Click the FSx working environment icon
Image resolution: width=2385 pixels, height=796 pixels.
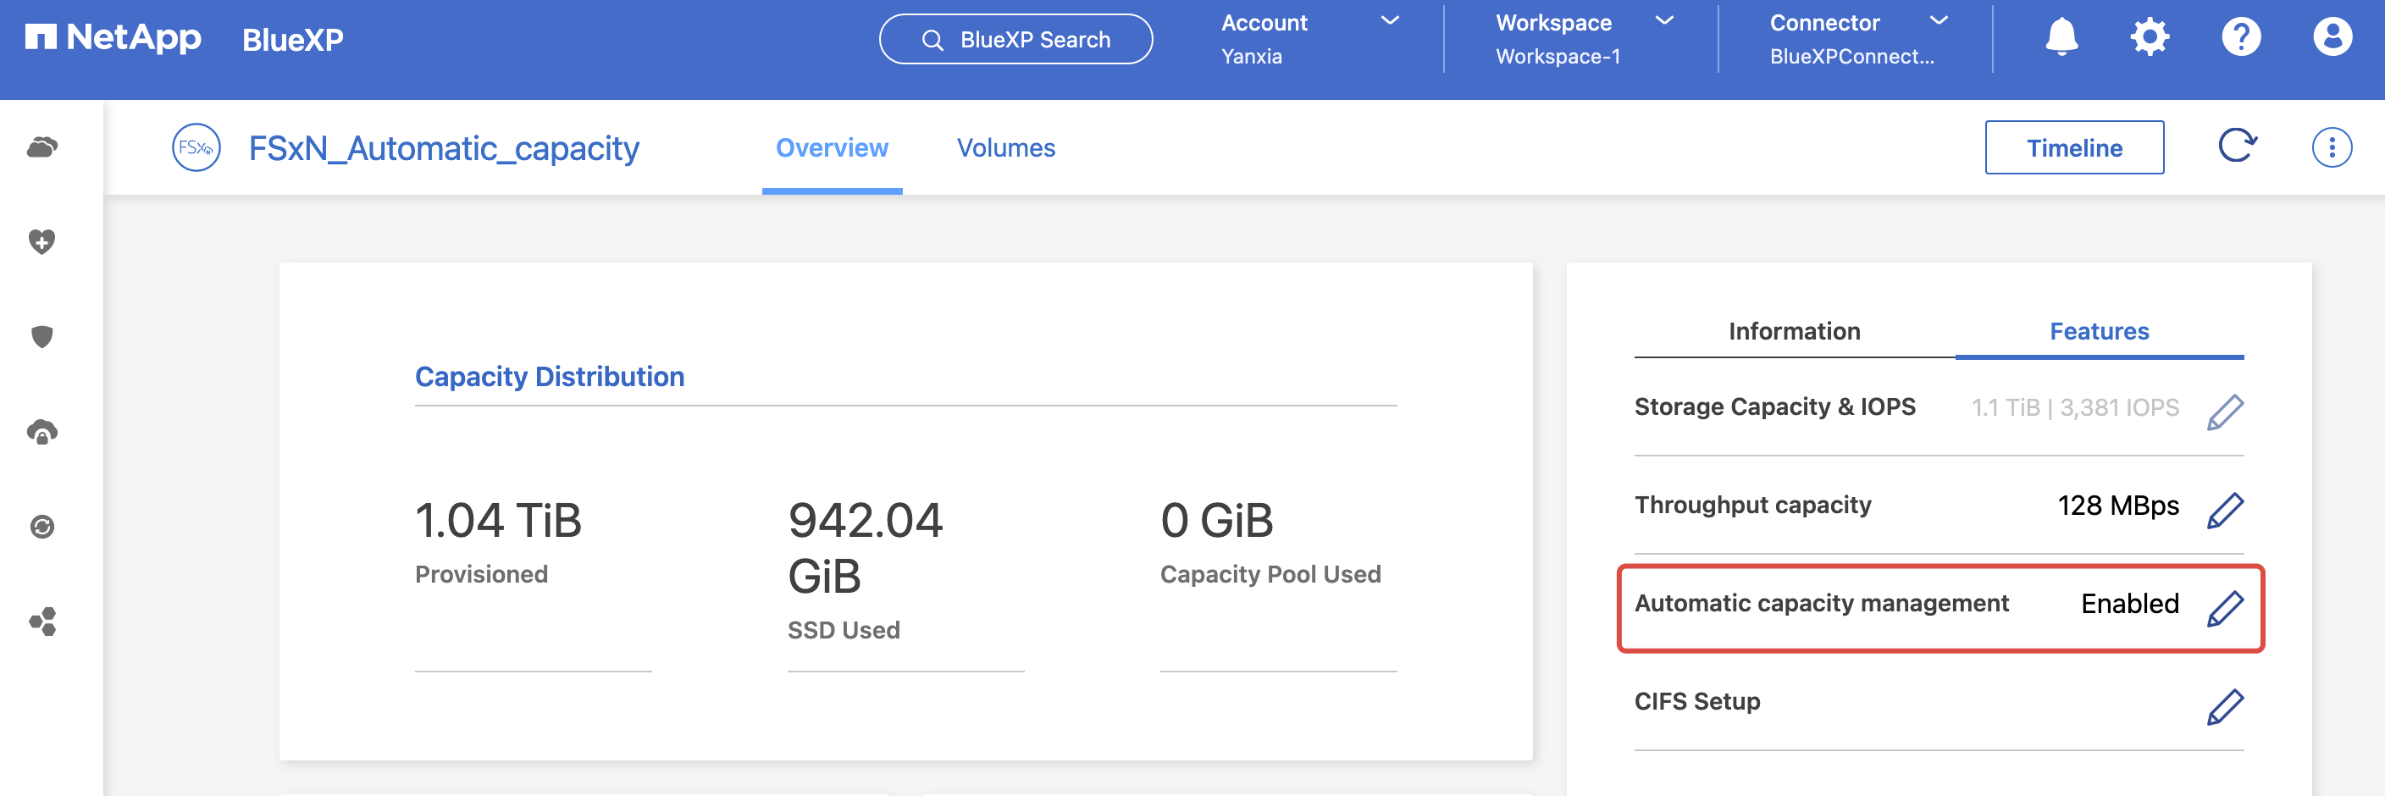click(196, 147)
